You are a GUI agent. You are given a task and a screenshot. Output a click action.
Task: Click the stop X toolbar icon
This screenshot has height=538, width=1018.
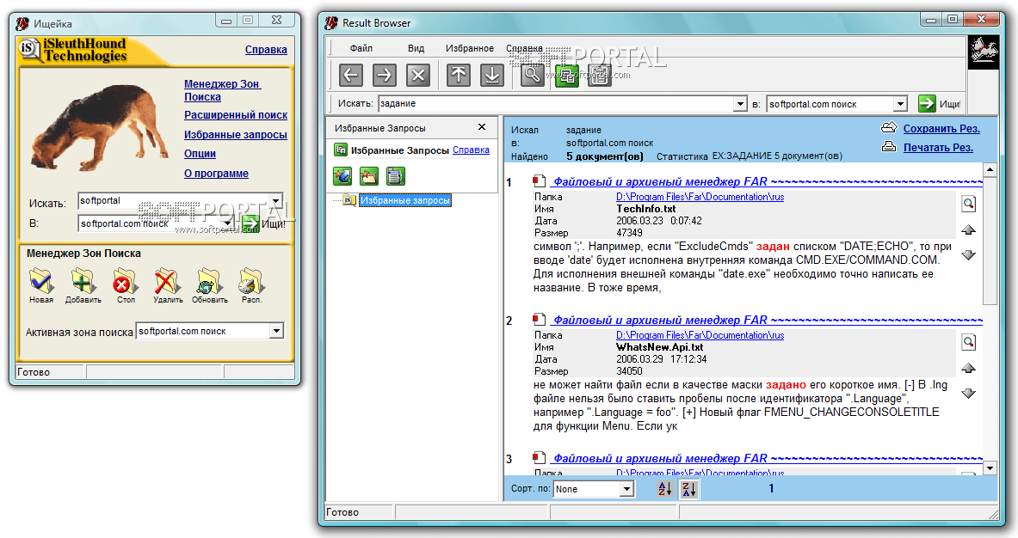(418, 75)
